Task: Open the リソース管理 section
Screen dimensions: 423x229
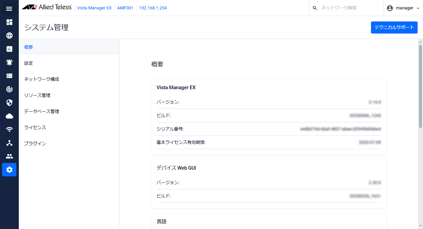Action: tap(69, 95)
